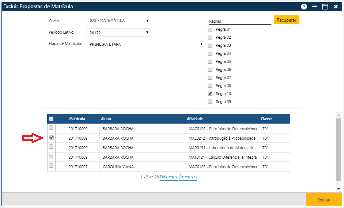Open the Etapa de Matrícula dropdown
This screenshot has height=208, width=344.
click(145, 44)
